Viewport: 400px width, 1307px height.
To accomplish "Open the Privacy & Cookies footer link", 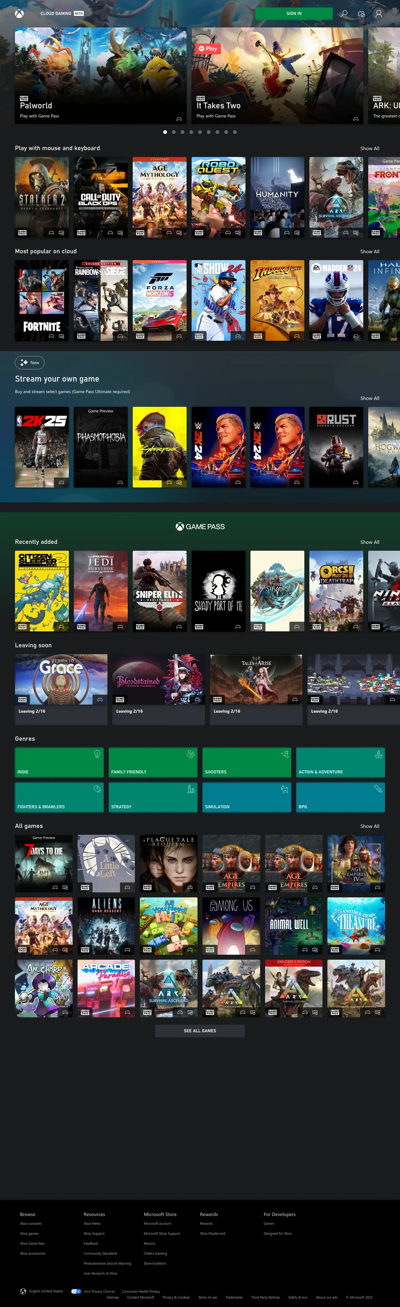I will click(176, 1297).
